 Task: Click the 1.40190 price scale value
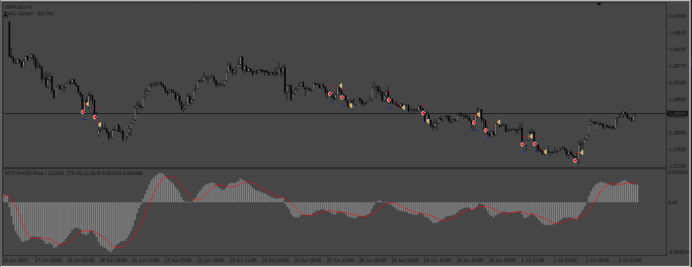(x=677, y=50)
